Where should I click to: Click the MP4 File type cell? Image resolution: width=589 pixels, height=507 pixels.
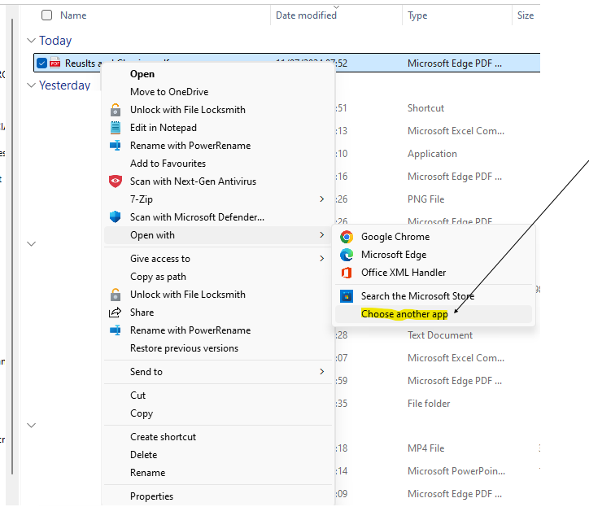pos(426,448)
